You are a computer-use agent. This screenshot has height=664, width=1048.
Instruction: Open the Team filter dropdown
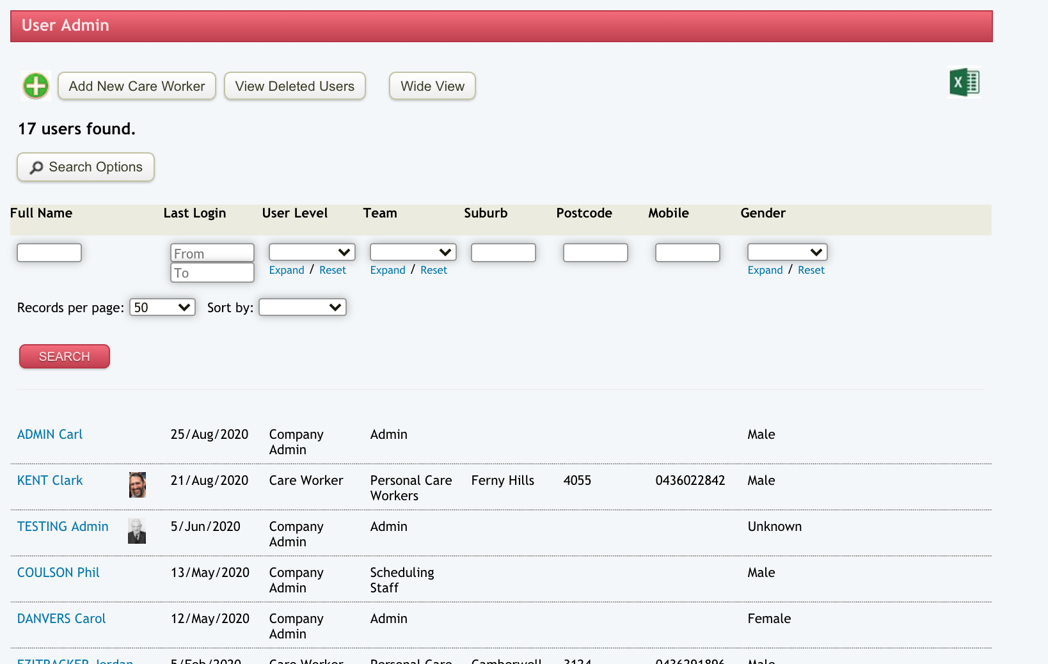point(413,252)
